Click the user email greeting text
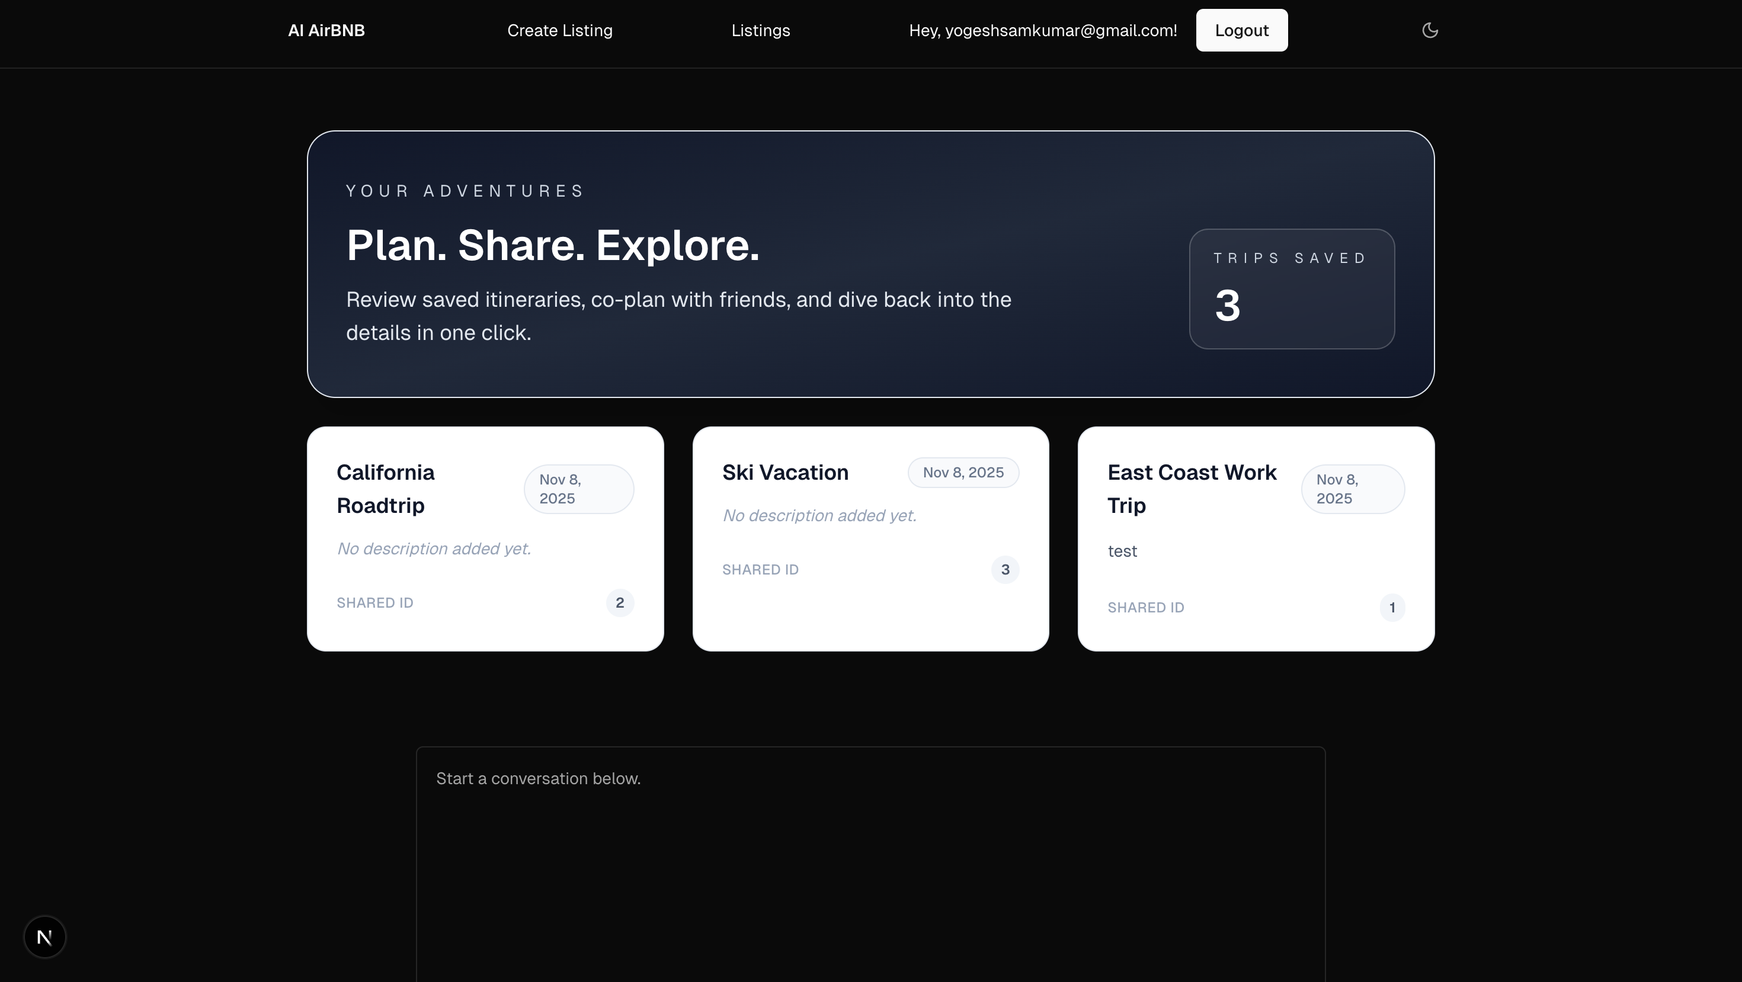The image size is (1742, 982). click(1042, 30)
